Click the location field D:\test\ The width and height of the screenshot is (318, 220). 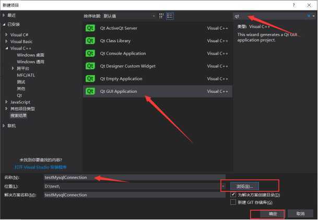[x=132, y=186]
